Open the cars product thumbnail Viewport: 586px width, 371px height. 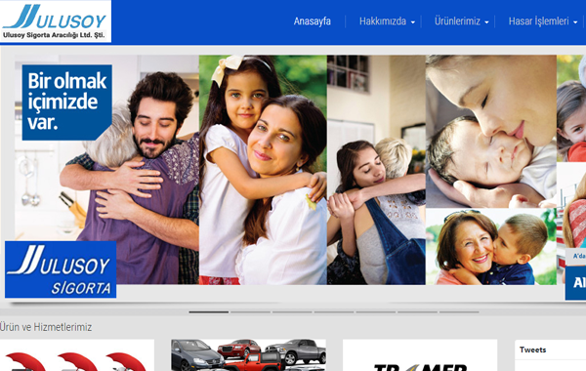(x=248, y=355)
